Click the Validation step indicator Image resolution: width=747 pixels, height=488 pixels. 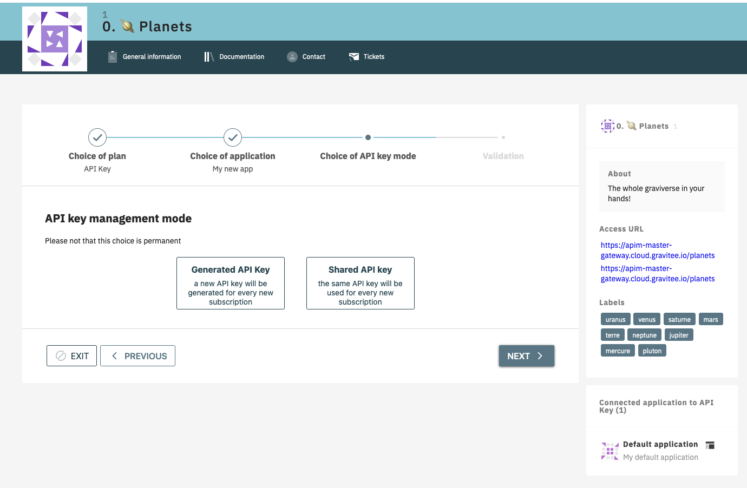503,137
